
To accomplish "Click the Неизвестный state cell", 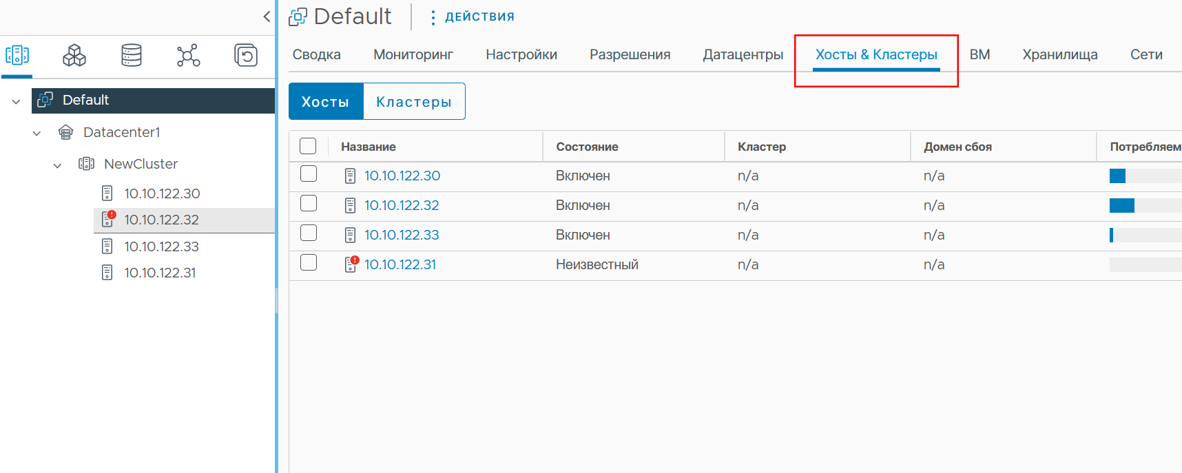I will pyautogui.click(x=597, y=264).
